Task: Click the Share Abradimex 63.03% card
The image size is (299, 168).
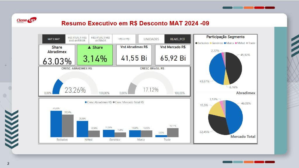Action: click(57, 55)
